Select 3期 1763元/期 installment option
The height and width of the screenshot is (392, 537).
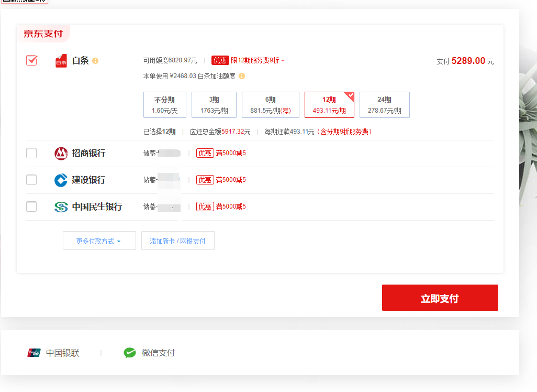[x=214, y=105]
